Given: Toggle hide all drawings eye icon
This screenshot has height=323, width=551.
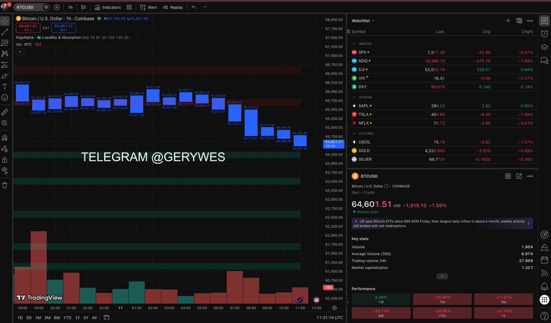Looking at the screenshot, I should 5,170.
